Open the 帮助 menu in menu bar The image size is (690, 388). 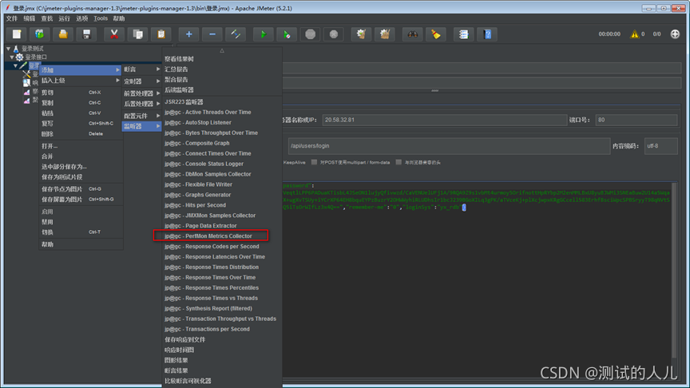tap(119, 18)
